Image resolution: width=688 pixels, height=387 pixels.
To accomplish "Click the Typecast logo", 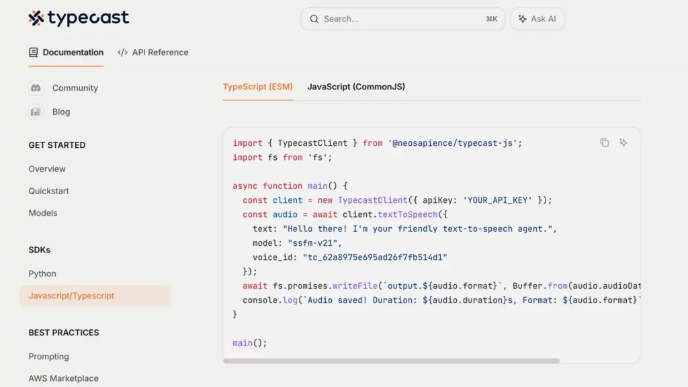I will pos(79,19).
